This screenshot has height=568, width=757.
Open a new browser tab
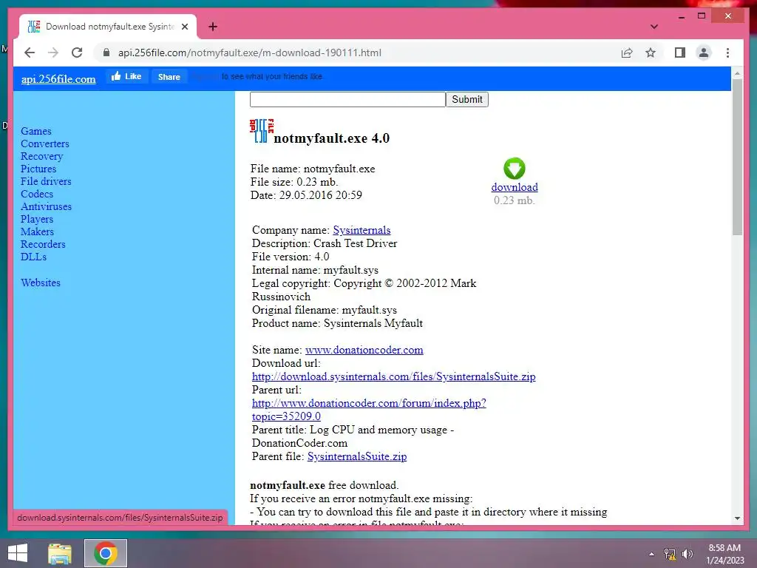pos(212,27)
